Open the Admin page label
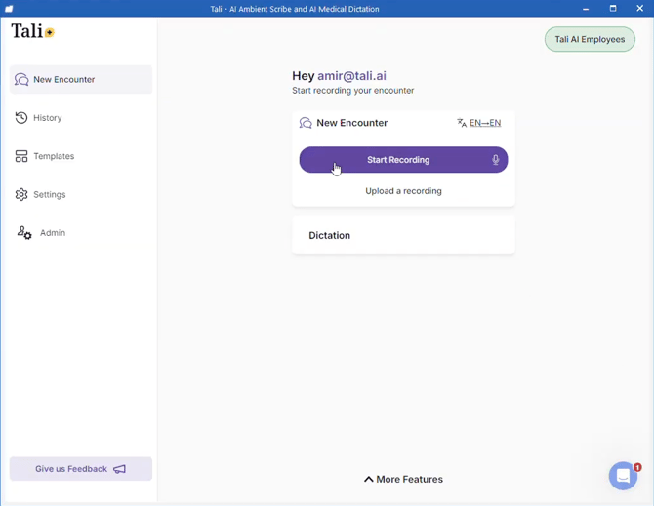The image size is (654, 506). click(53, 233)
